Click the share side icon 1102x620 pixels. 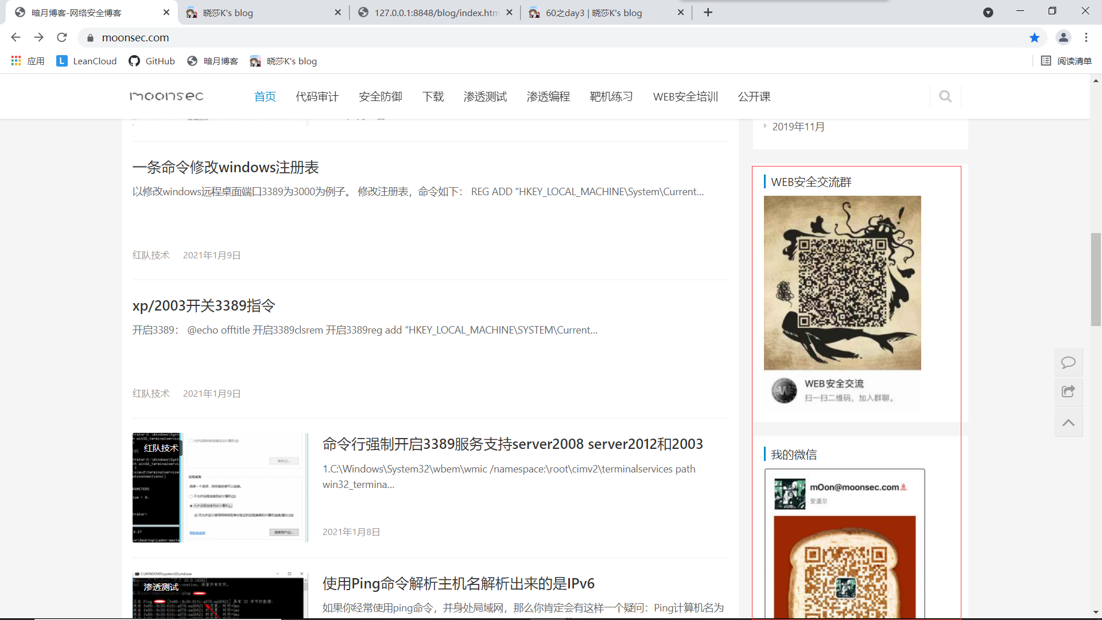(1068, 392)
